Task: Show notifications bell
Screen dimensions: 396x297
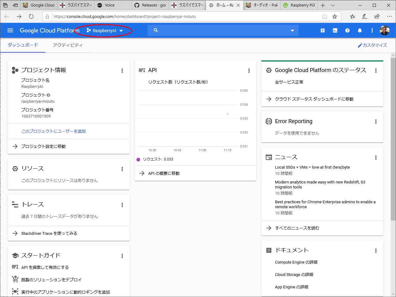Action: pos(360,30)
